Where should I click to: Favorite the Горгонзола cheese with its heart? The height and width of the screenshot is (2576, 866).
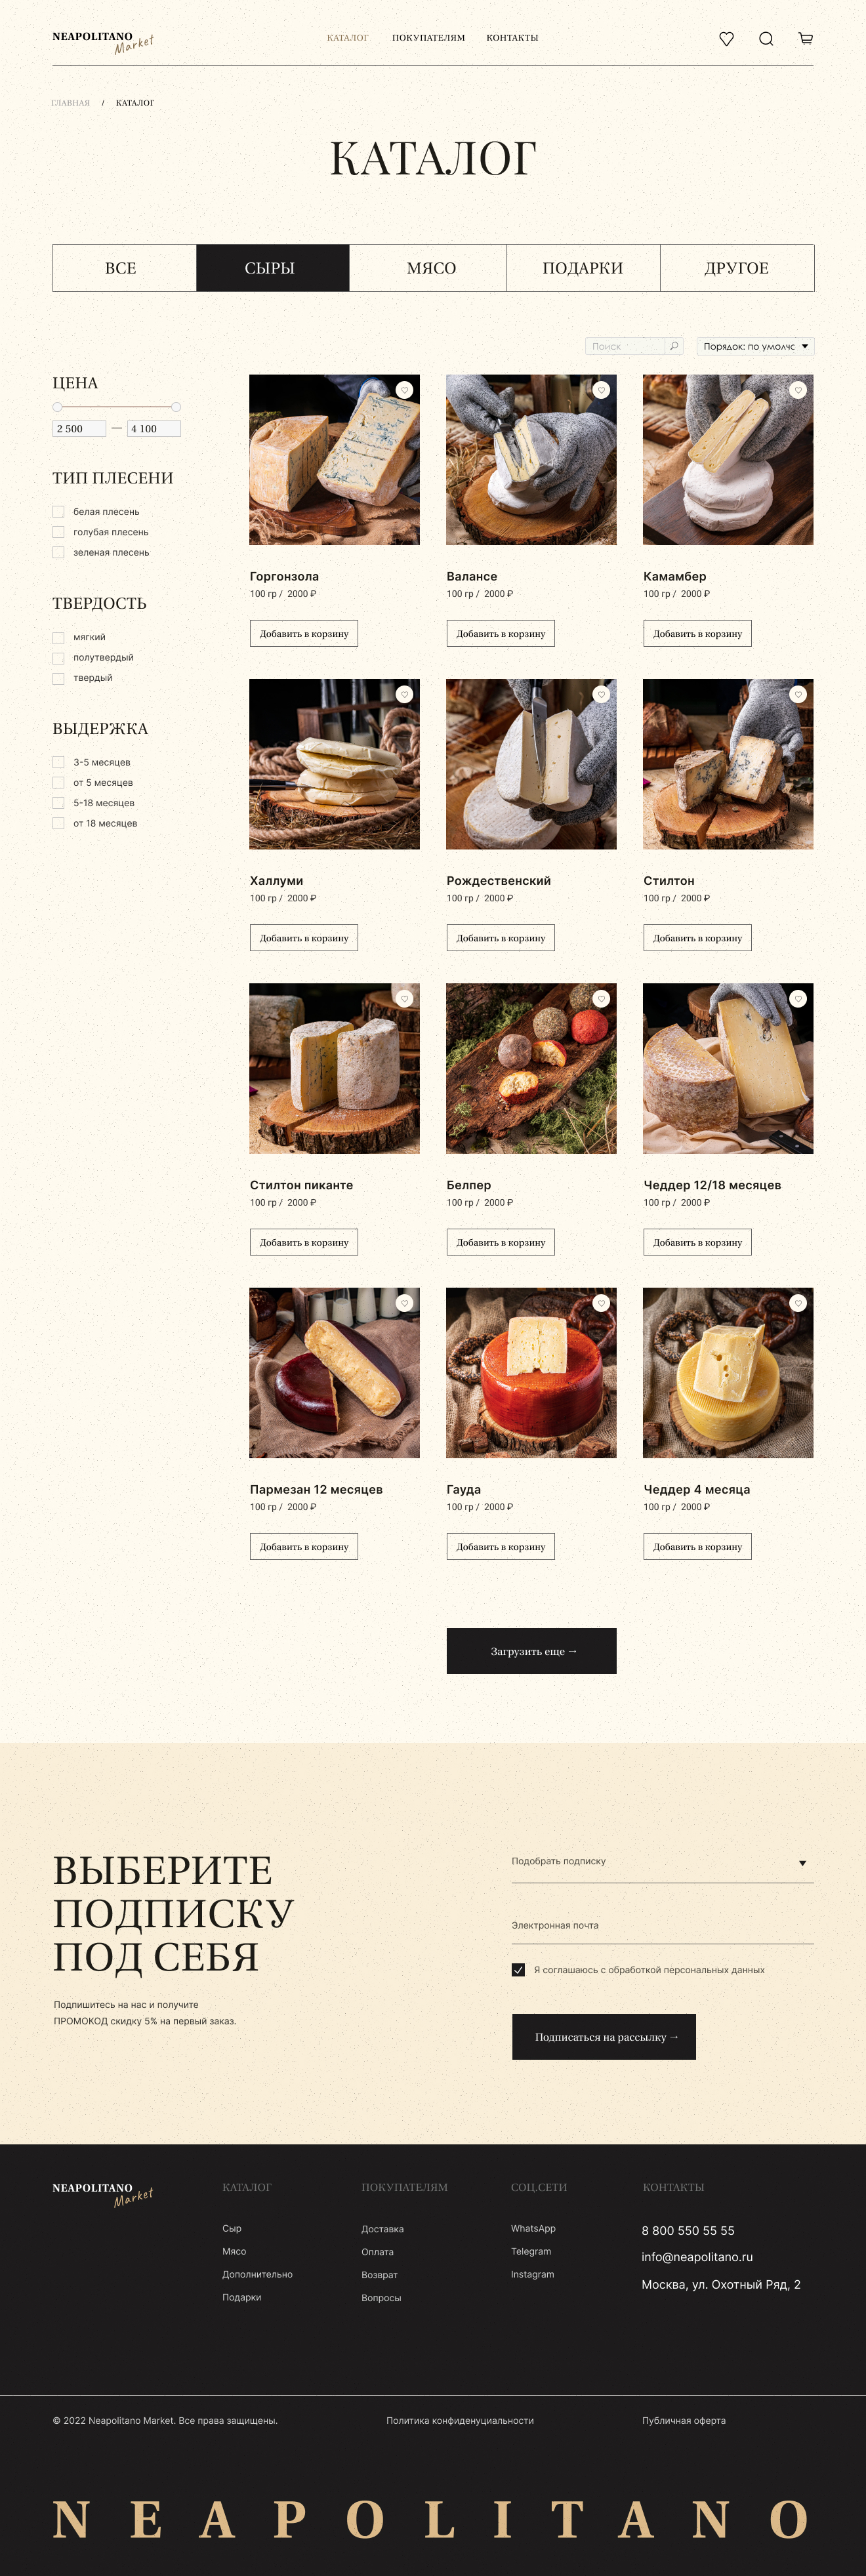point(404,390)
